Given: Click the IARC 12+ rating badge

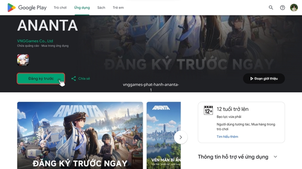Looking at the screenshot, I should point(208,110).
